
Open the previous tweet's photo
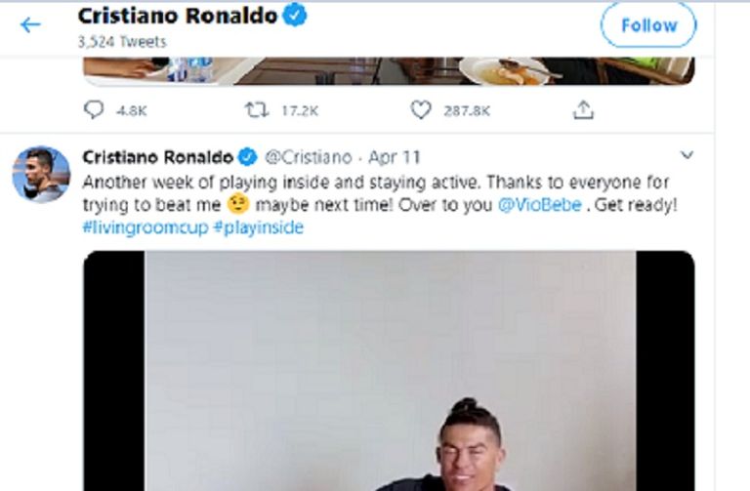point(389,70)
